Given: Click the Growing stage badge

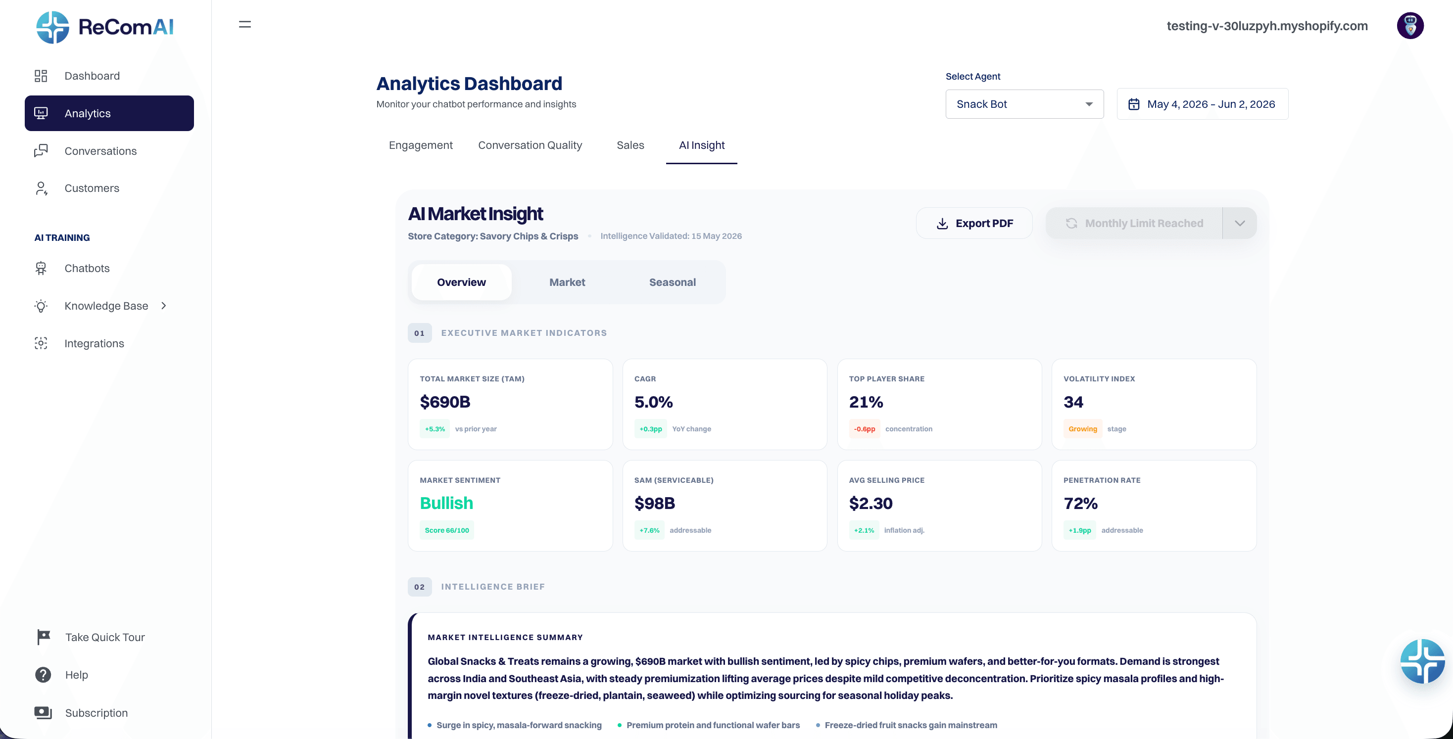Looking at the screenshot, I should pos(1082,429).
